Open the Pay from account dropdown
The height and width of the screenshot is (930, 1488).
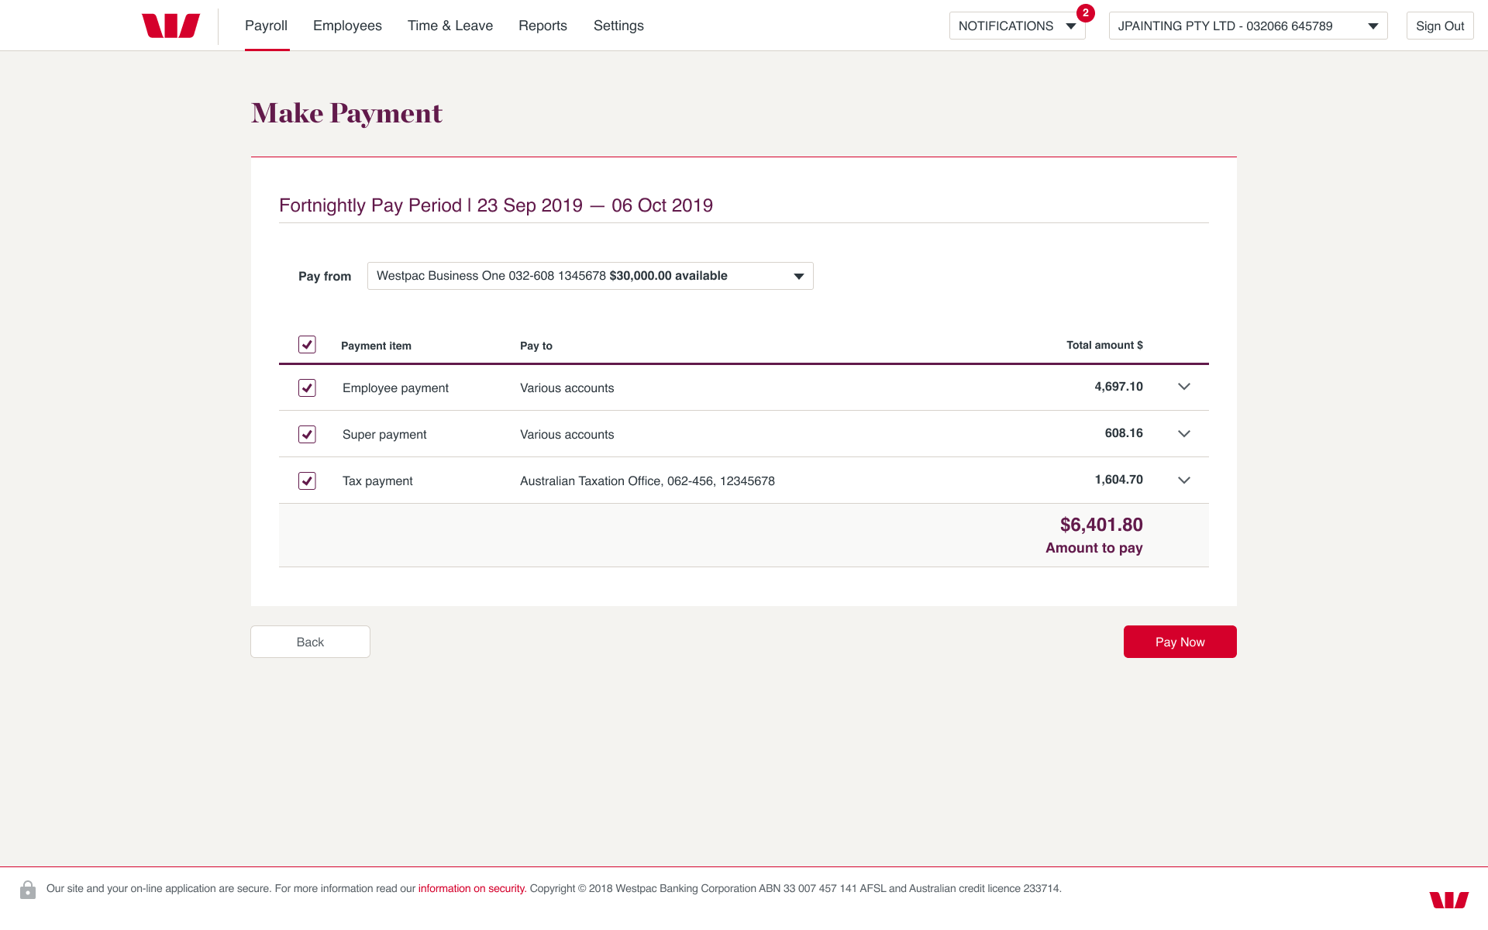591,276
